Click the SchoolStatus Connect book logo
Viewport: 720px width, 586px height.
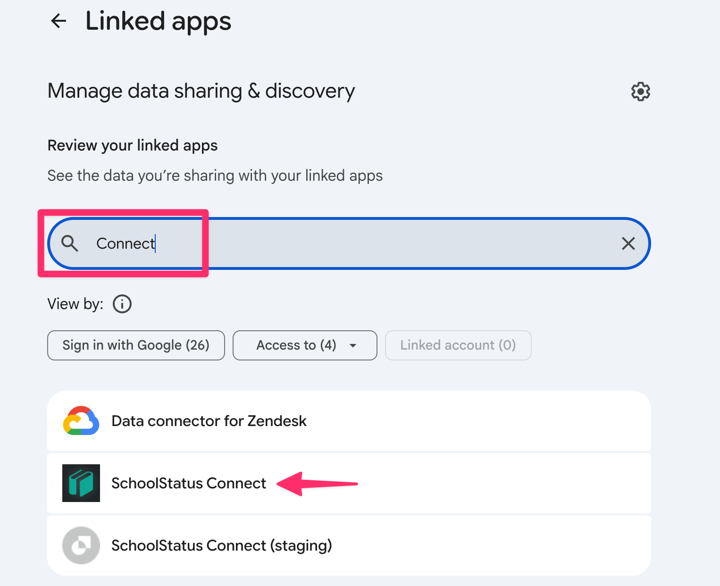pos(81,483)
